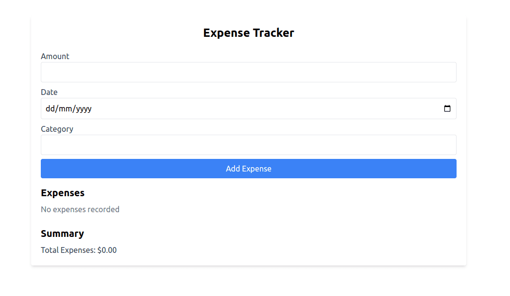Click the Category label
This screenshot has height=296, width=510.
pos(57,129)
